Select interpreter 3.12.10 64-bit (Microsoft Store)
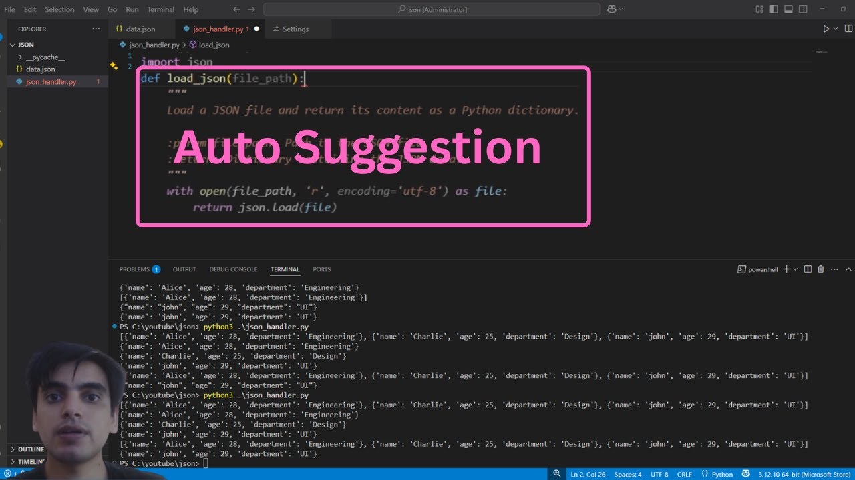855x480 pixels. tap(804, 475)
